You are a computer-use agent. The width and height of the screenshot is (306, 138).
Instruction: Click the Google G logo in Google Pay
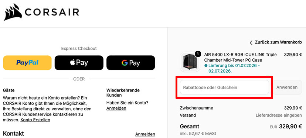pyautogui.click(x=125, y=63)
